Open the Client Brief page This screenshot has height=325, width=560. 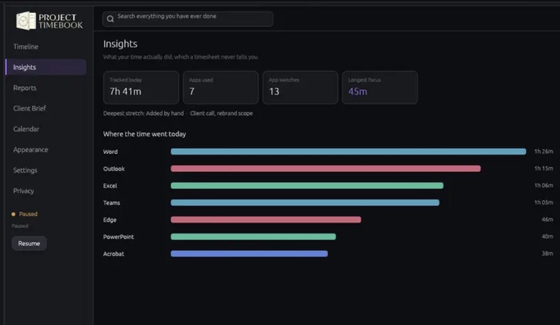[29, 108]
